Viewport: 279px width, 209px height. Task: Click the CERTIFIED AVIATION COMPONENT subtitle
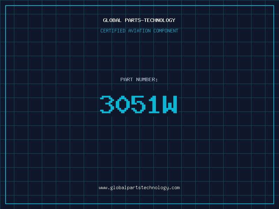coord(139,31)
